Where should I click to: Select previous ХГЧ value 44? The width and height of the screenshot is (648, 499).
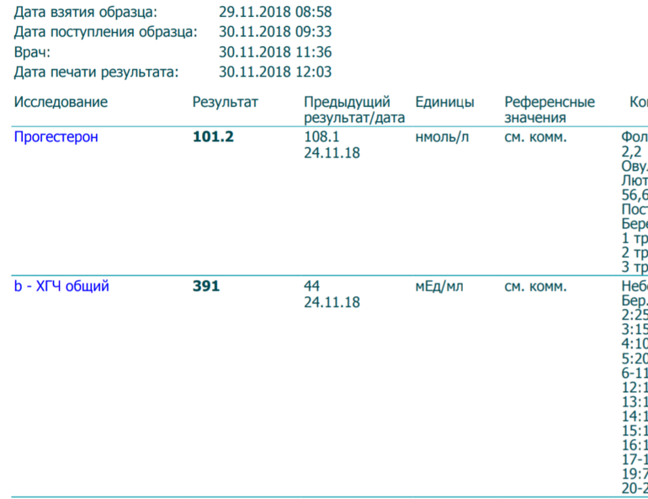point(312,286)
